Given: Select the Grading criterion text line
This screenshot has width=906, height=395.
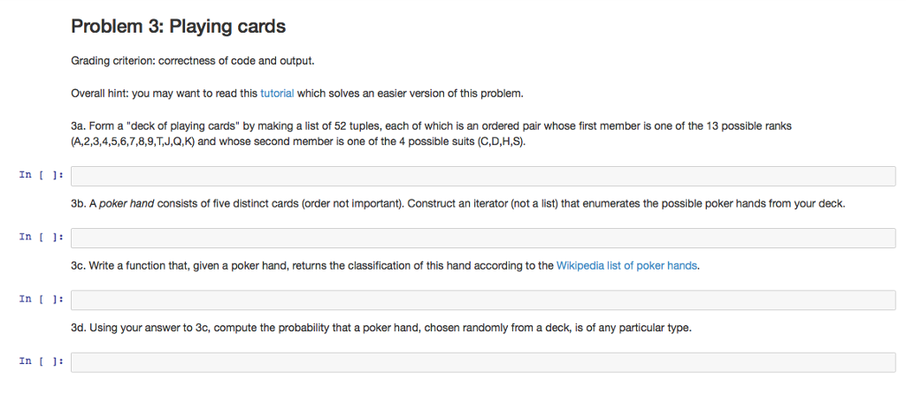Looking at the screenshot, I should 193,61.
